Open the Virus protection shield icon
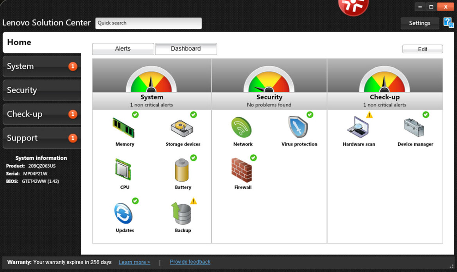The height and width of the screenshot is (272, 457). (297, 127)
